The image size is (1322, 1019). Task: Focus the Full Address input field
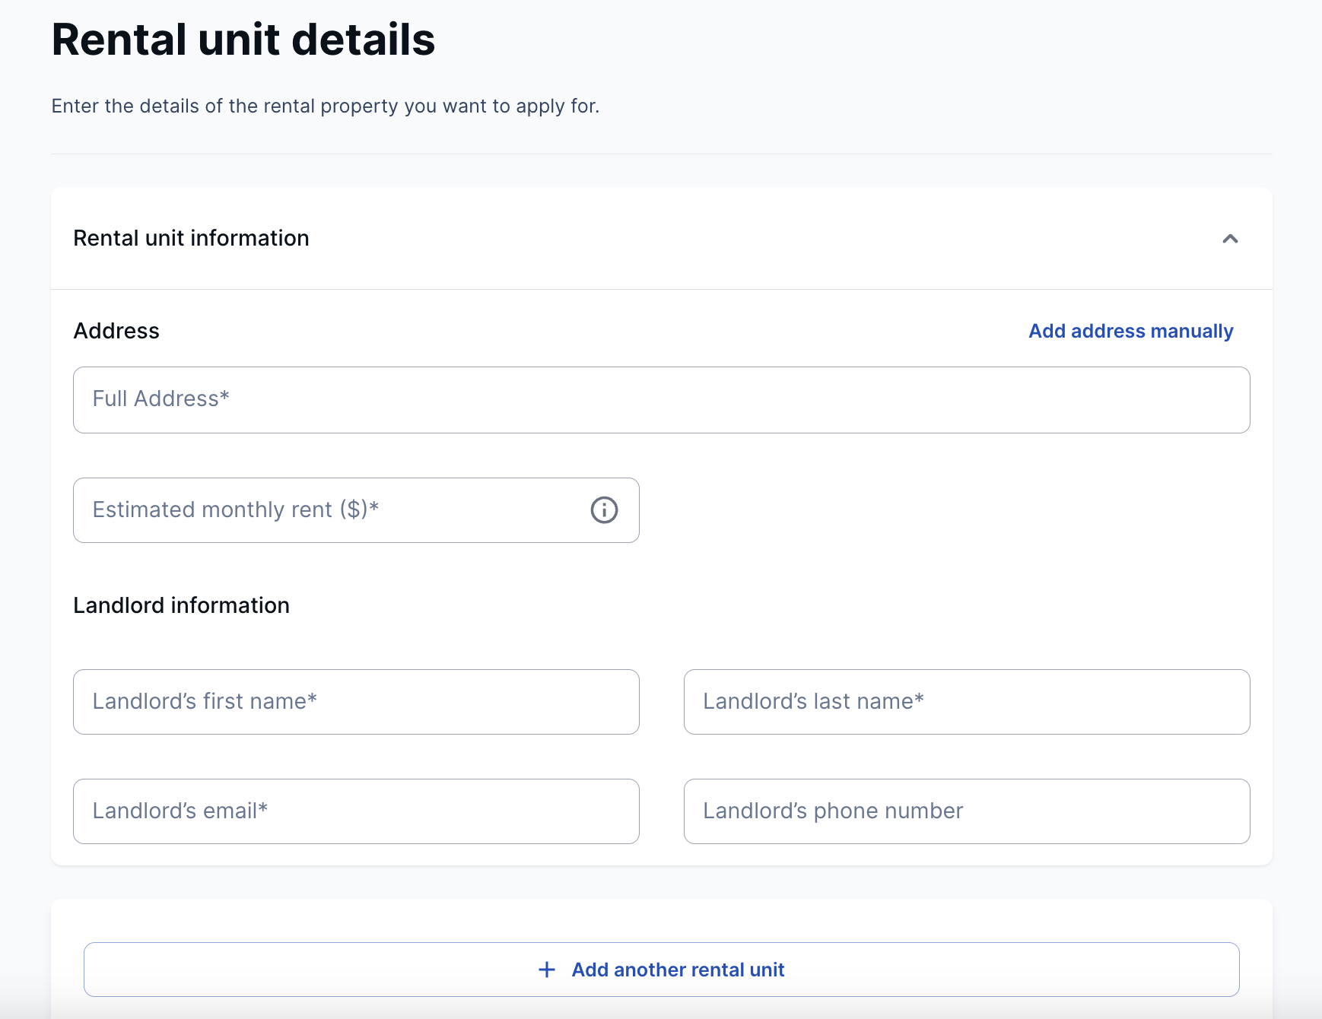click(x=661, y=400)
